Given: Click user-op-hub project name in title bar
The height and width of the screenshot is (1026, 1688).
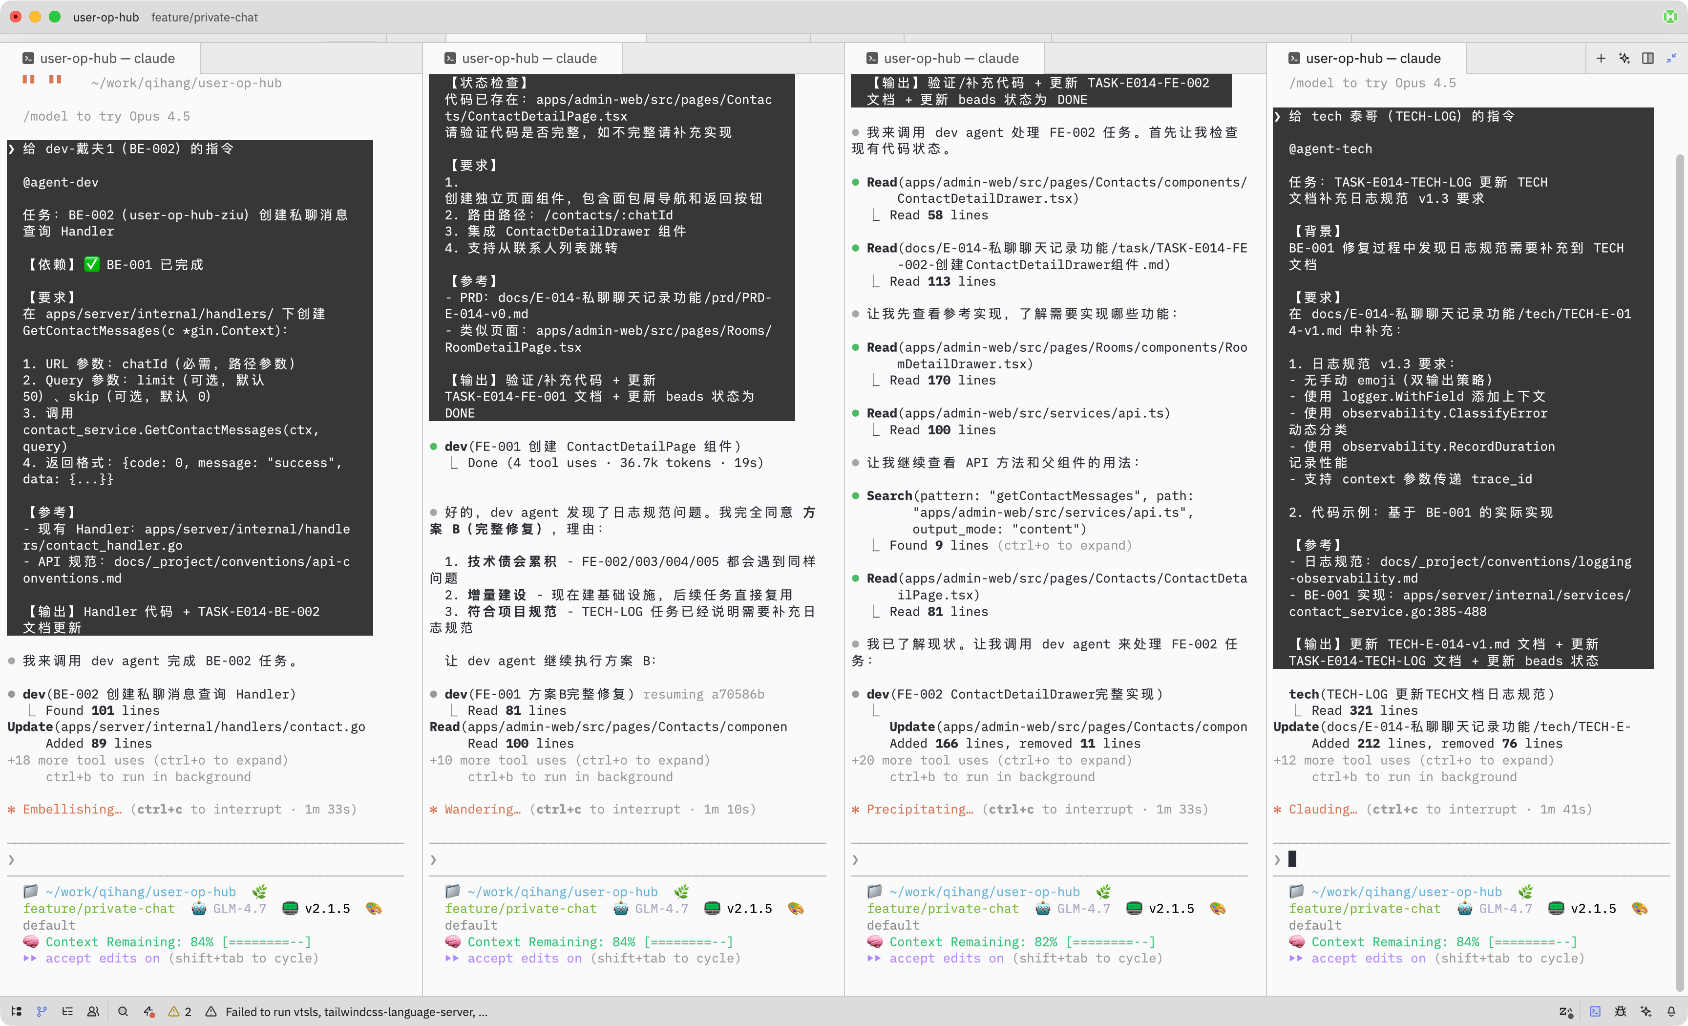Looking at the screenshot, I should [105, 17].
